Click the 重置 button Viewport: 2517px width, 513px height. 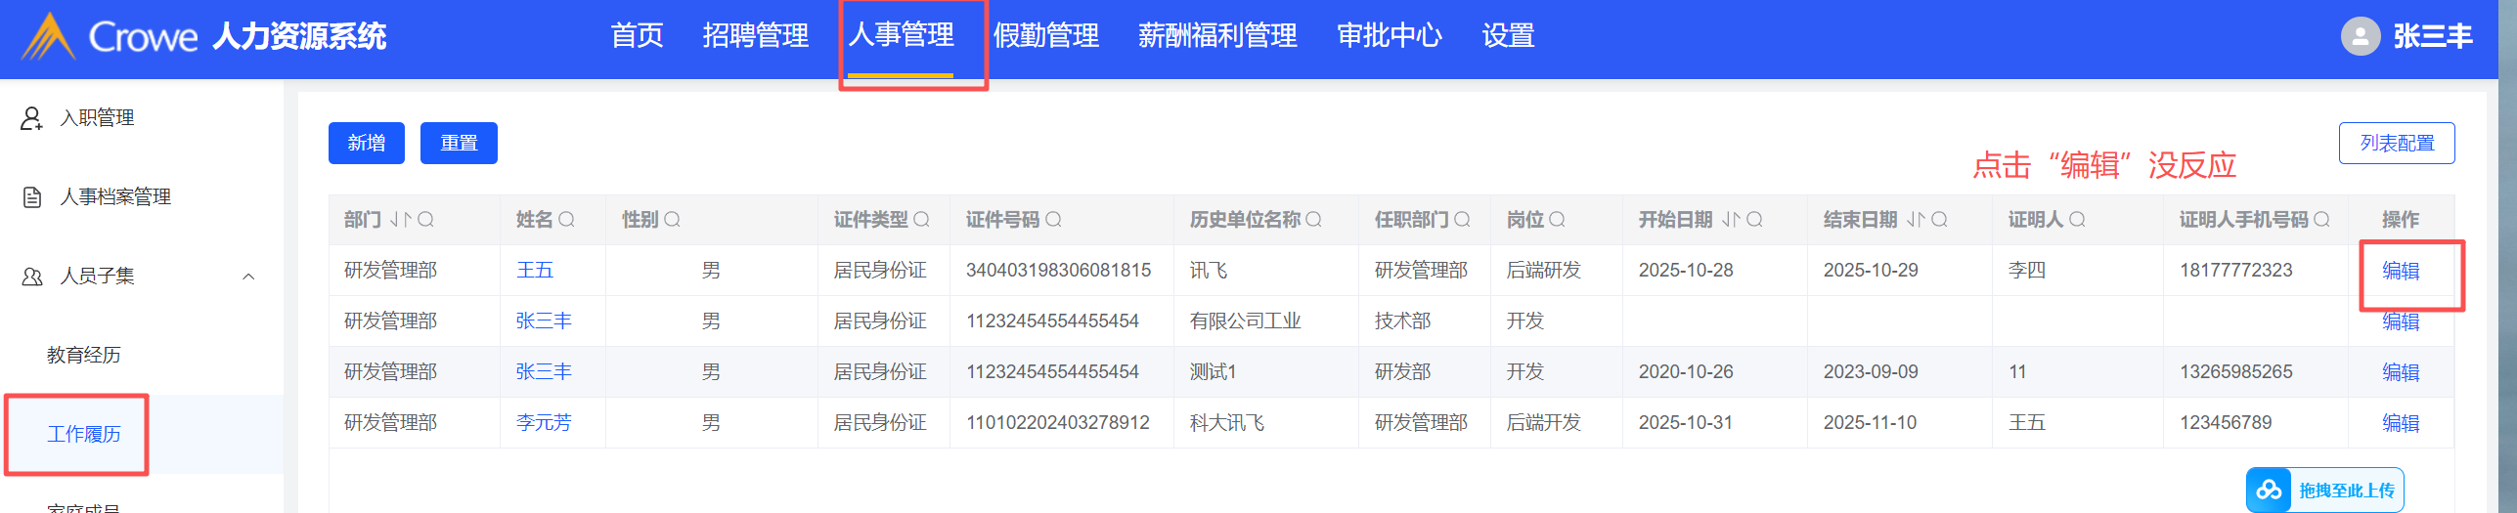coord(459,143)
